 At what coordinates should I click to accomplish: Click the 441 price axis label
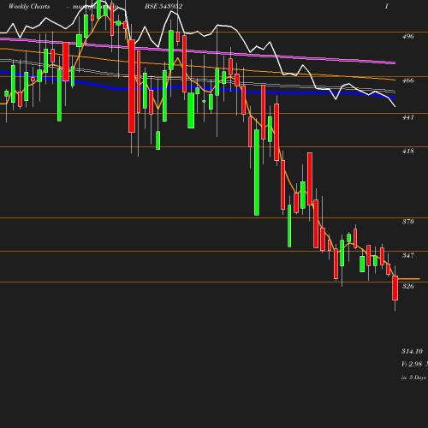coord(407,117)
